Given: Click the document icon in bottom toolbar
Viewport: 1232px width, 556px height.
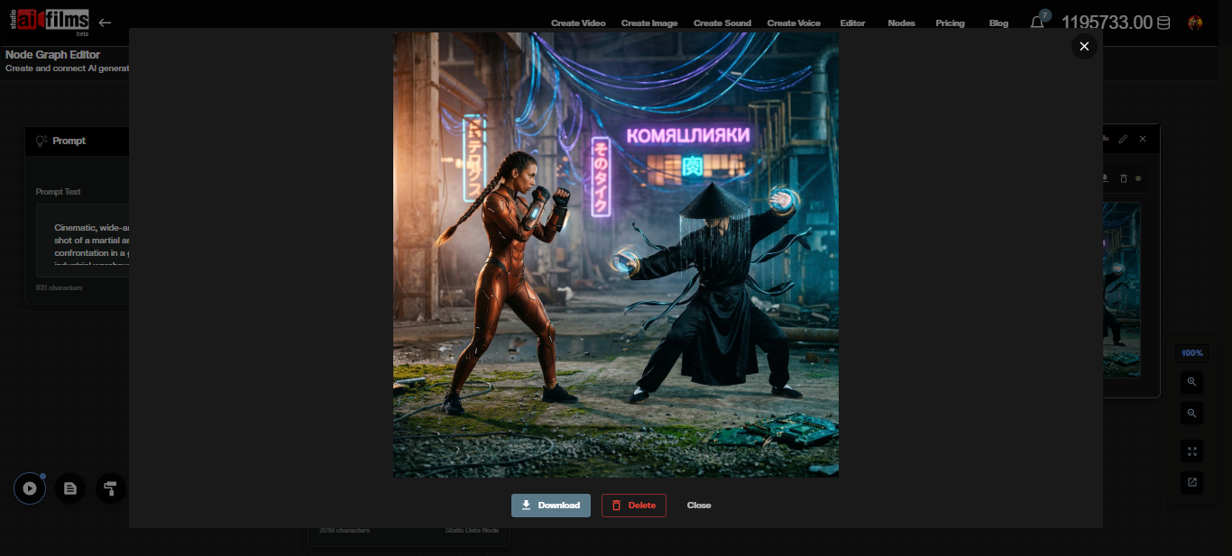Looking at the screenshot, I should click(x=70, y=488).
